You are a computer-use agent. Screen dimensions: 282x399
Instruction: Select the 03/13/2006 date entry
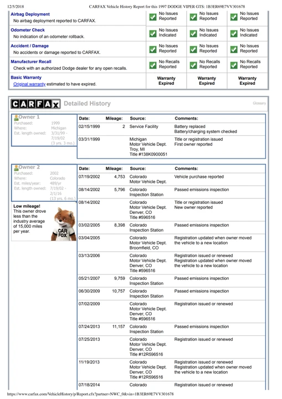point(89,255)
